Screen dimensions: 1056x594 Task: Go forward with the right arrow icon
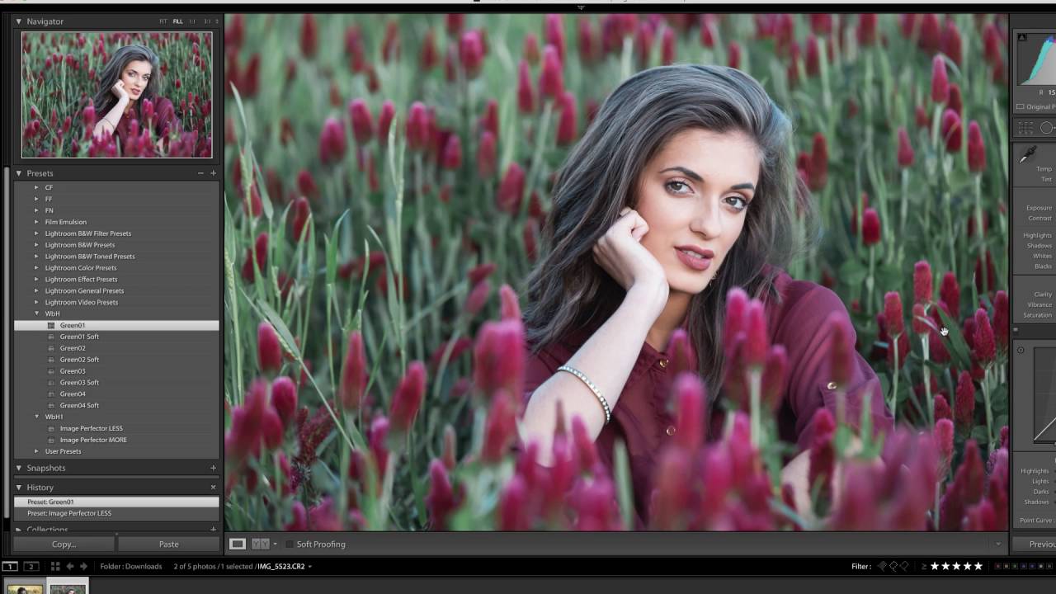coord(83,566)
